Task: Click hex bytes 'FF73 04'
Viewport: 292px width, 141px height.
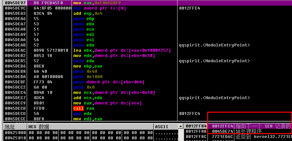Action: click(43, 82)
